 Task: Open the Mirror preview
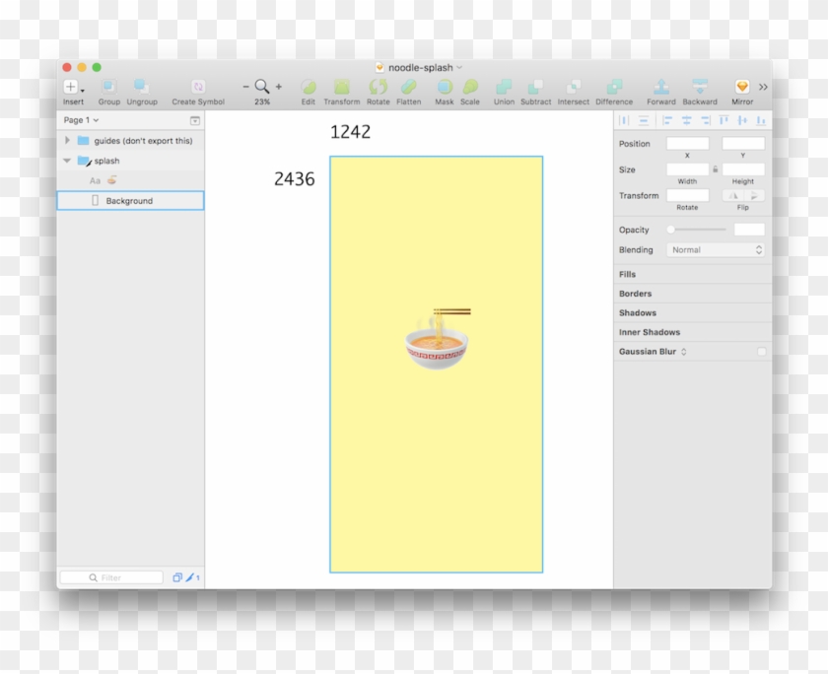tap(742, 87)
